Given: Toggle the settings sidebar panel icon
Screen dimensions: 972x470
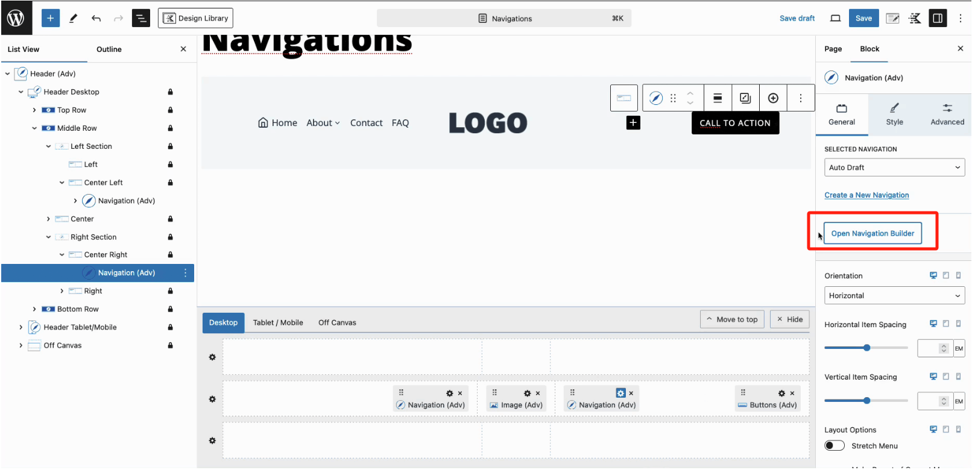Looking at the screenshot, I should pyautogui.click(x=938, y=18).
